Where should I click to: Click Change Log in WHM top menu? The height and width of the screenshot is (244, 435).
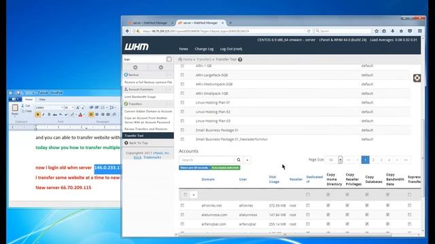204,49
